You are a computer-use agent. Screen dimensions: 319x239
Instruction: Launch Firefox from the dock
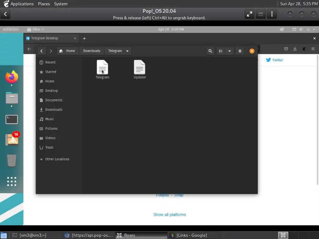(x=12, y=77)
